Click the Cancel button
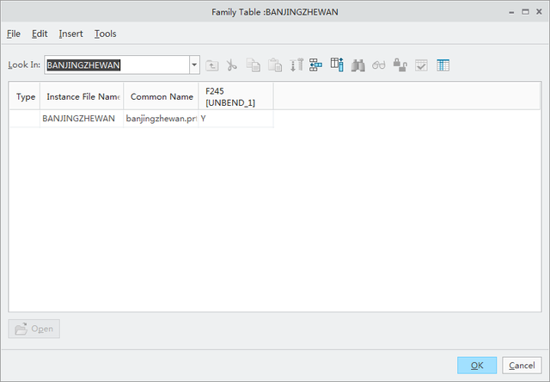The height and width of the screenshot is (382, 550). click(522, 366)
